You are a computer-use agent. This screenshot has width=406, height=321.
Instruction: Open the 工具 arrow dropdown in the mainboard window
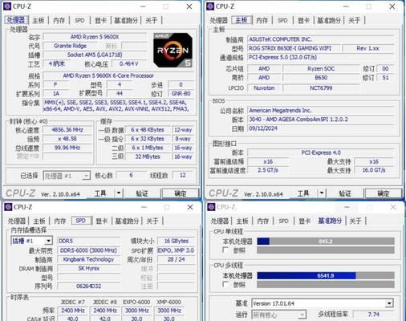pos(322,193)
